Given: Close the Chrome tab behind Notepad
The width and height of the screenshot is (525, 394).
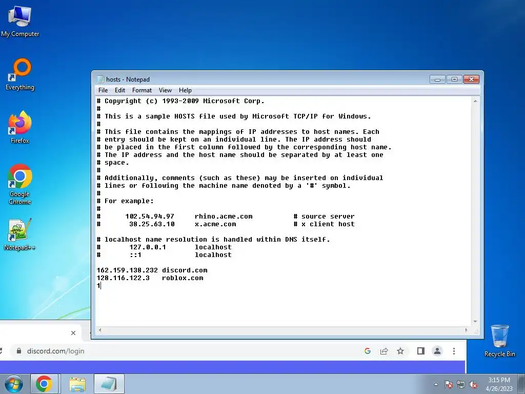Looking at the screenshot, I should click(x=73, y=332).
